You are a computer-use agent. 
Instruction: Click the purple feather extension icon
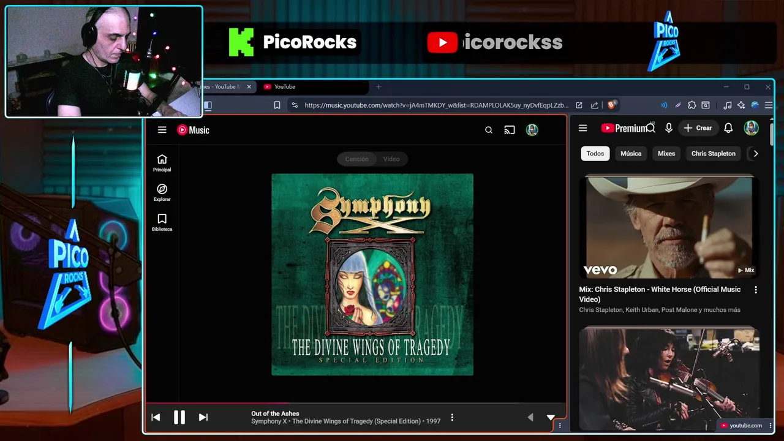(x=678, y=105)
